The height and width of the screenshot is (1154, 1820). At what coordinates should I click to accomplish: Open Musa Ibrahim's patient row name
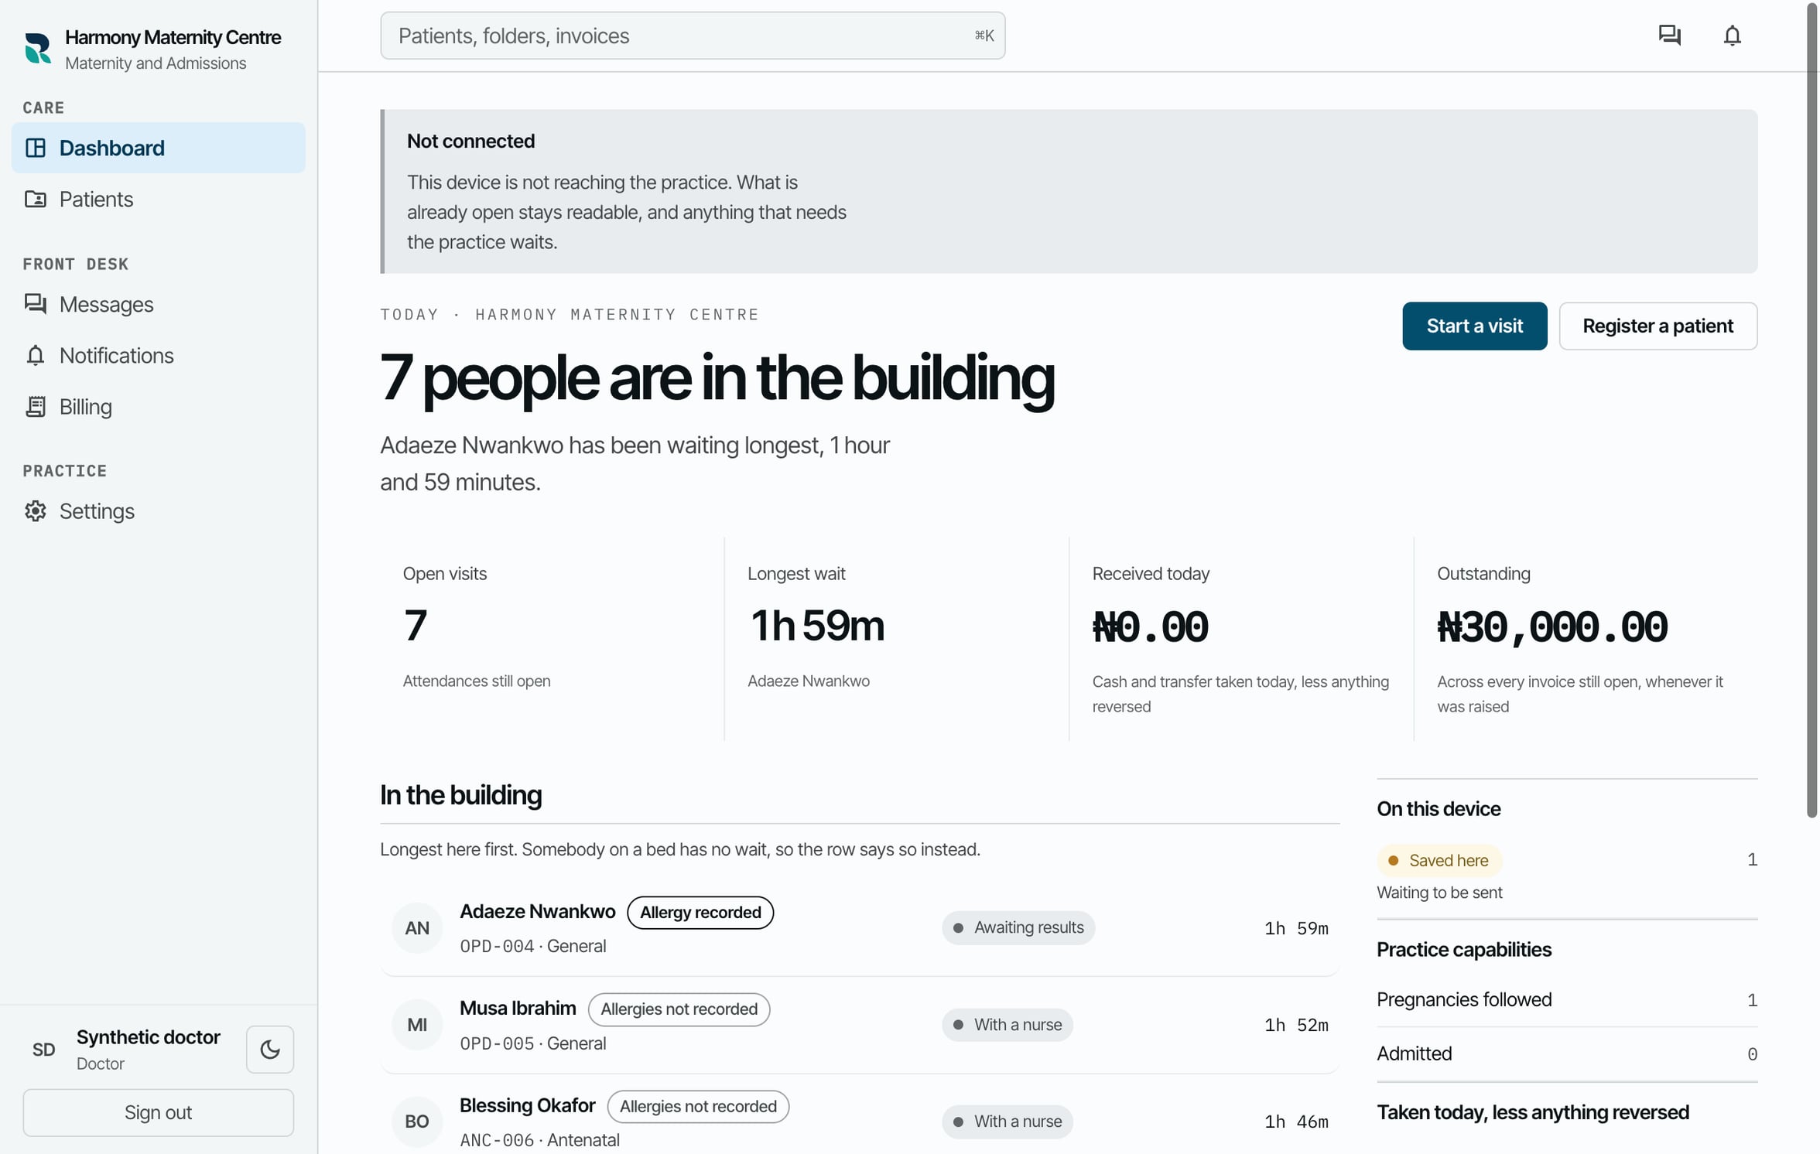click(x=518, y=1009)
